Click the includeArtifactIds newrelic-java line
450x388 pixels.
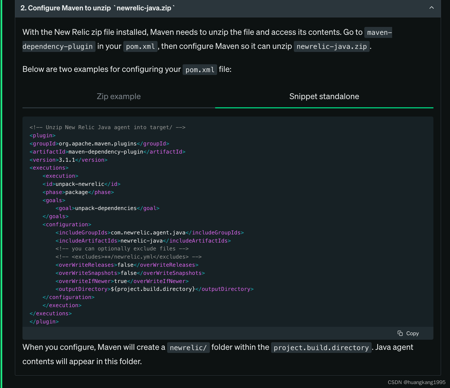[143, 241]
